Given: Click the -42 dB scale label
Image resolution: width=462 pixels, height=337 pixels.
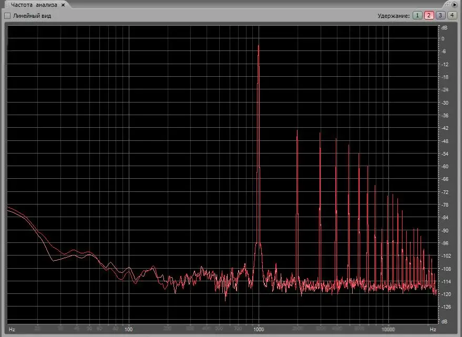Looking at the screenshot, I should coord(444,128).
